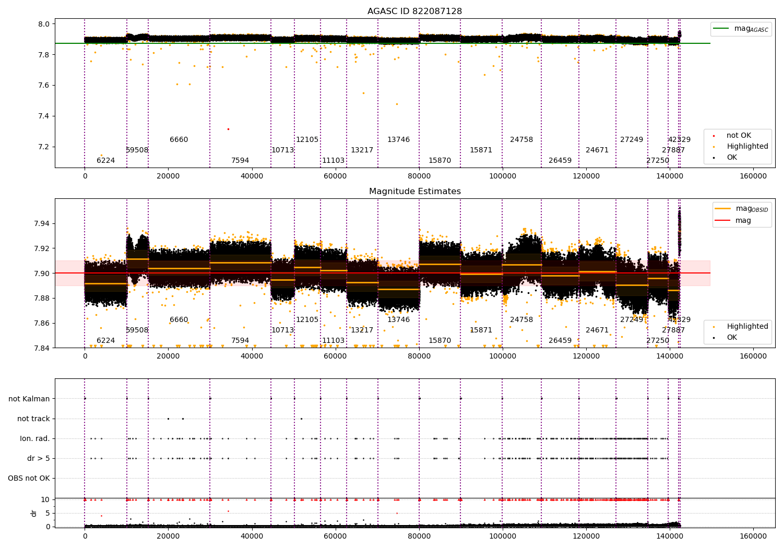Click OBSID label 12105 in the top plot
The height and width of the screenshot is (548, 783).
pyautogui.click(x=307, y=140)
